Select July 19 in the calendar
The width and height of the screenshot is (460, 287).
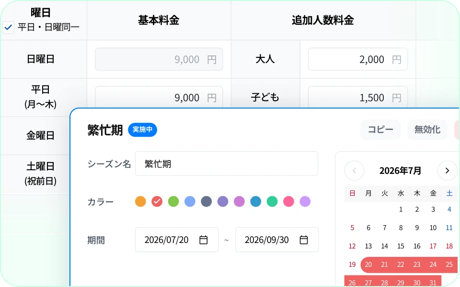coord(352,265)
